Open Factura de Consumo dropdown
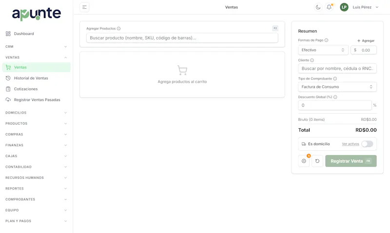Image resolution: width=390 pixels, height=233 pixels. click(x=337, y=87)
